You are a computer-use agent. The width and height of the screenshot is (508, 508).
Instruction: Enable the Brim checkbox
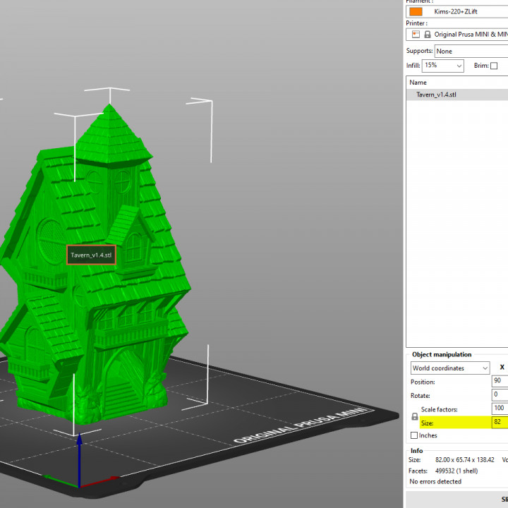coord(494,66)
